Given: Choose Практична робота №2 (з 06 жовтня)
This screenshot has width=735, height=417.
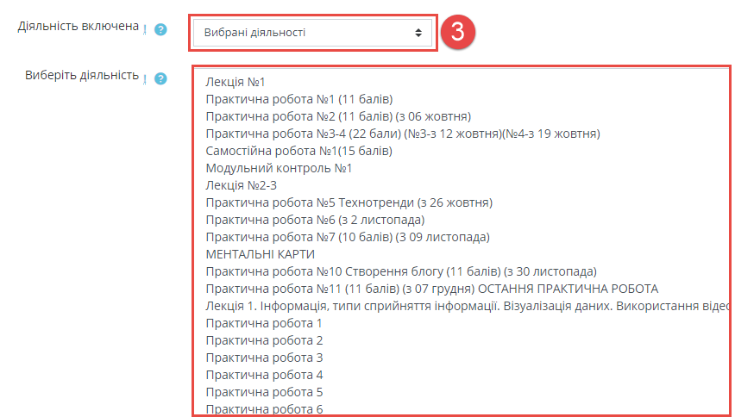Looking at the screenshot, I should 338,116.
